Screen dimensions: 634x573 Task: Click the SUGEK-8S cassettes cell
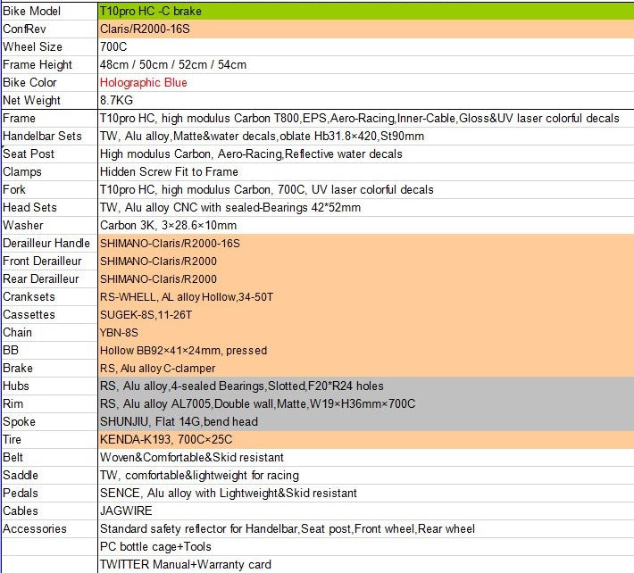366,315
